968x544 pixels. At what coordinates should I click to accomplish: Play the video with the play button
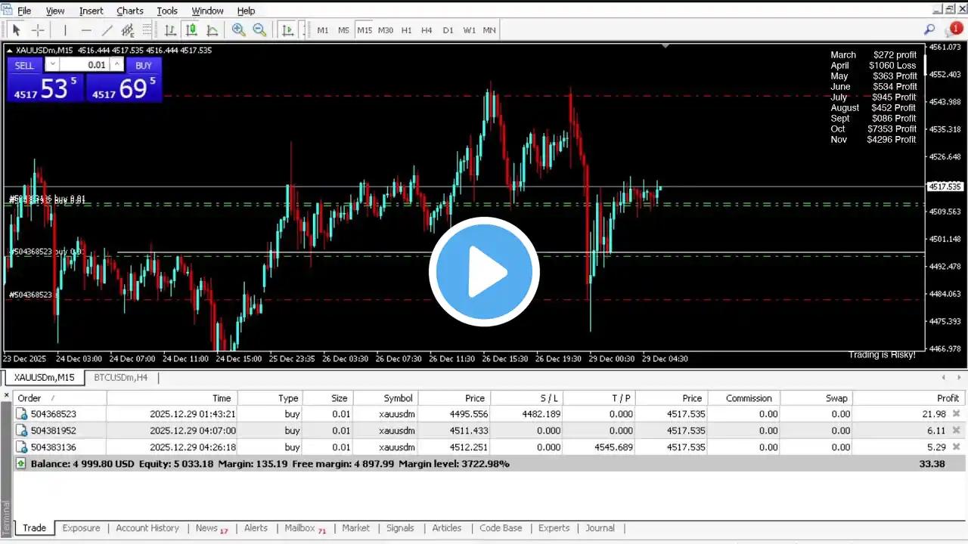tap(484, 272)
